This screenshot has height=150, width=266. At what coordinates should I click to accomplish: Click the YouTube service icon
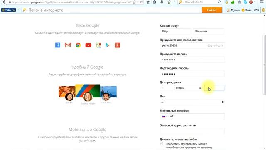click(x=88, y=45)
